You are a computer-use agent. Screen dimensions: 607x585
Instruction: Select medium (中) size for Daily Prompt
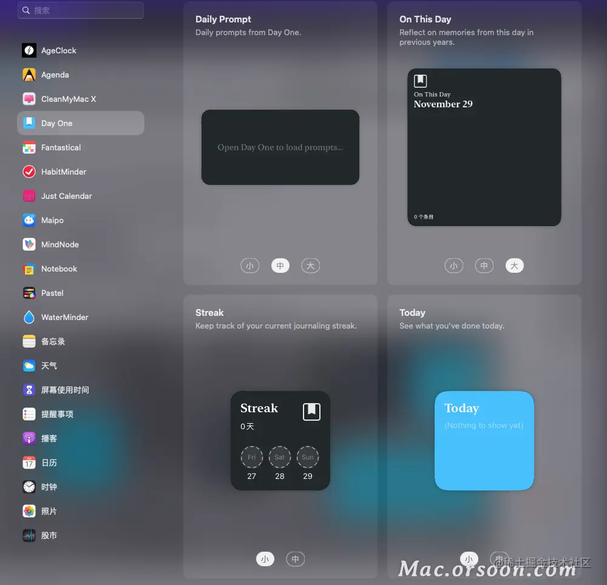point(280,266)
